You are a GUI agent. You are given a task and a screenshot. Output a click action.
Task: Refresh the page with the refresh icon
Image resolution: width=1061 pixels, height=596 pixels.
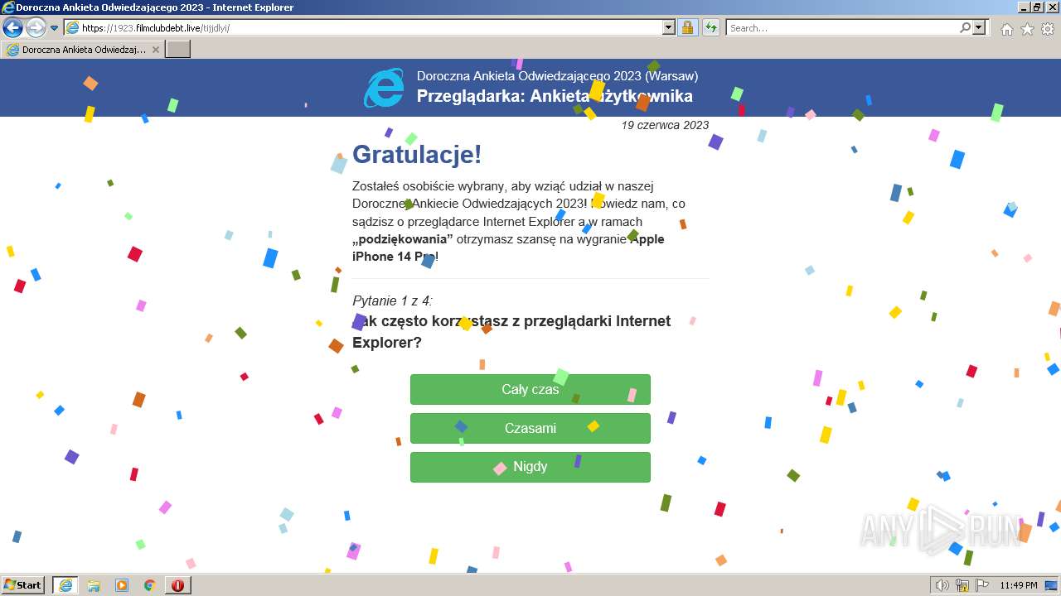pyautogui.click(x=710, y=27)
